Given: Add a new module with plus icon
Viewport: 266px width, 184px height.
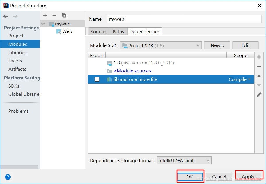Looking at the screenshot, I should coord(45,15).
